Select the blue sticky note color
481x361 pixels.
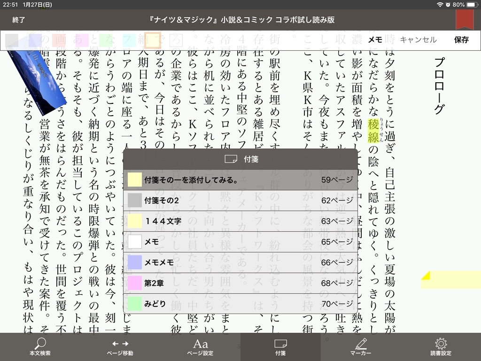[x=36, y=40]
